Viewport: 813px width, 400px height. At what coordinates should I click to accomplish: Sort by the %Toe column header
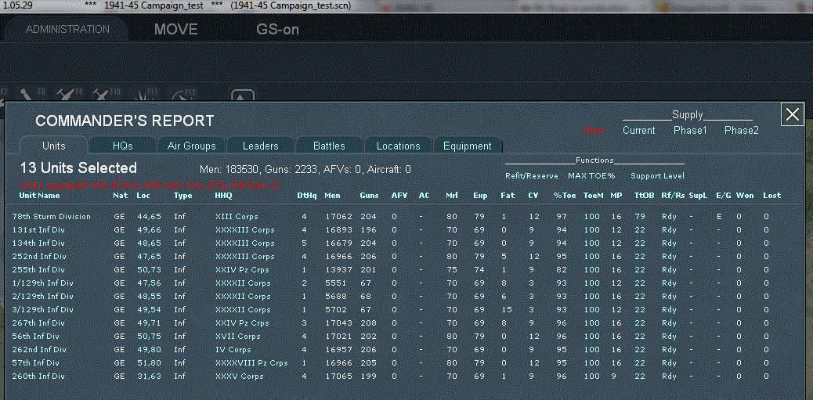pos(564,196)
